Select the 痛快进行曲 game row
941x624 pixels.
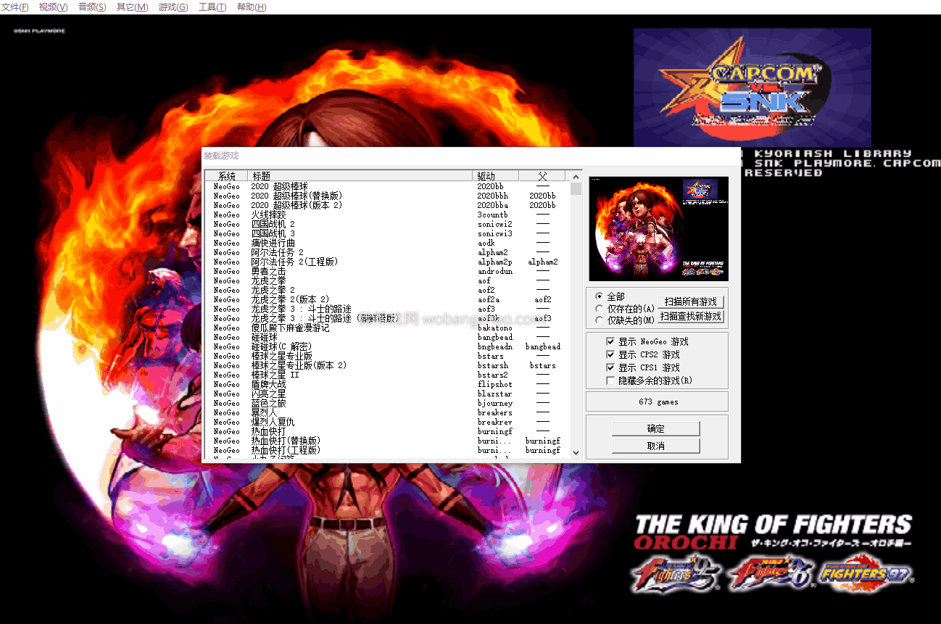[x=386, y=243]
